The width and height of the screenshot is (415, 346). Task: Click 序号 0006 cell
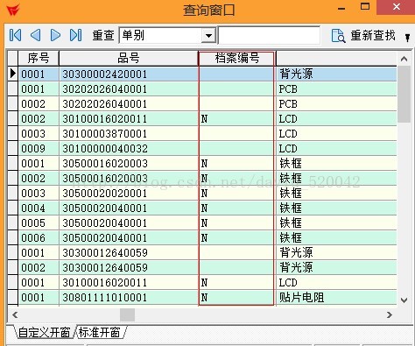[39, 237]
